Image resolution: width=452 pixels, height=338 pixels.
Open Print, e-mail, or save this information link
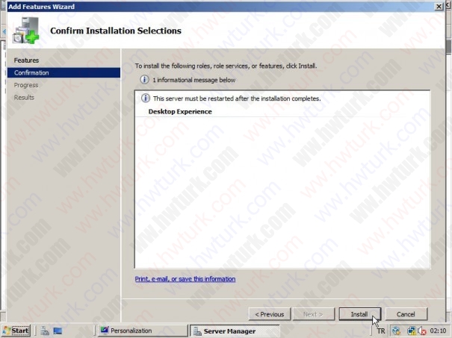tap(185, 279)
